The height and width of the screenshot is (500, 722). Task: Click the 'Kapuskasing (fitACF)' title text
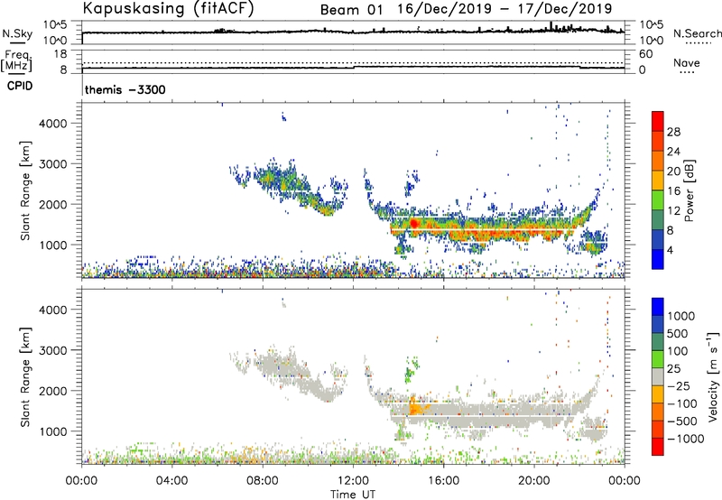click(168, 8)
